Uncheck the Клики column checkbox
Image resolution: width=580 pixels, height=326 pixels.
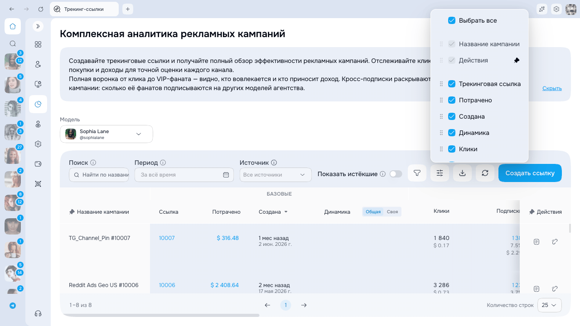pyautogui.click(x=452, y=149)
